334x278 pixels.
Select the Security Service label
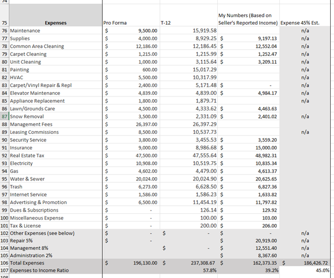point(56,140)
